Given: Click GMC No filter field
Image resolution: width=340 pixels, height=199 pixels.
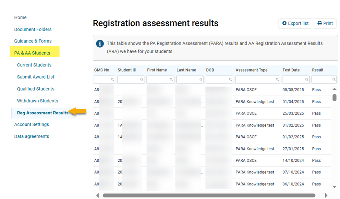Looking at the screenshot, I should [104, 79].
